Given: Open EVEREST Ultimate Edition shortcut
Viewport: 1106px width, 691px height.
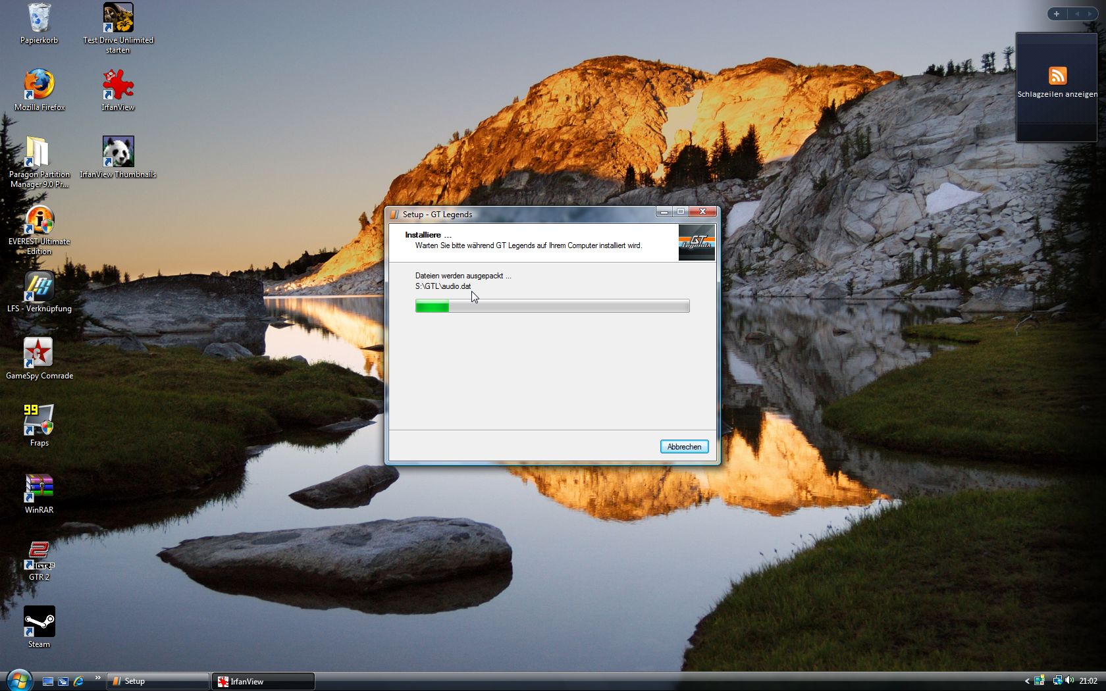Looking at the screenshot, I should 39,230.
